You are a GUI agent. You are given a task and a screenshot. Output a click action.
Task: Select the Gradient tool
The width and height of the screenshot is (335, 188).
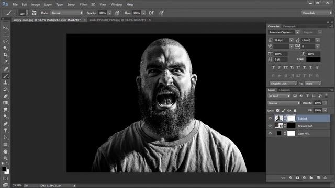click(x=5, y=103)
